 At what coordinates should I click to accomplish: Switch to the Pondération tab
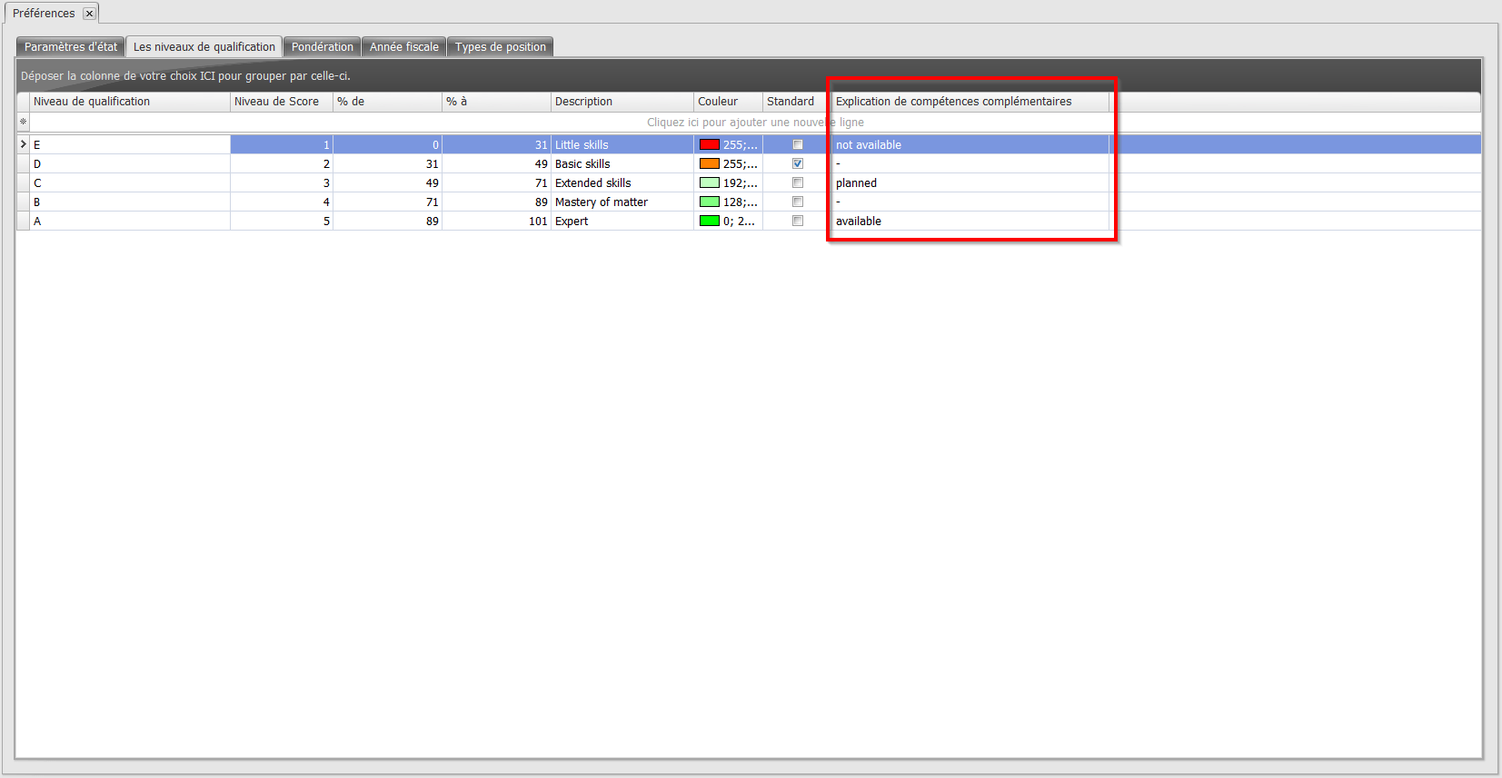click(x=322, y=47)
